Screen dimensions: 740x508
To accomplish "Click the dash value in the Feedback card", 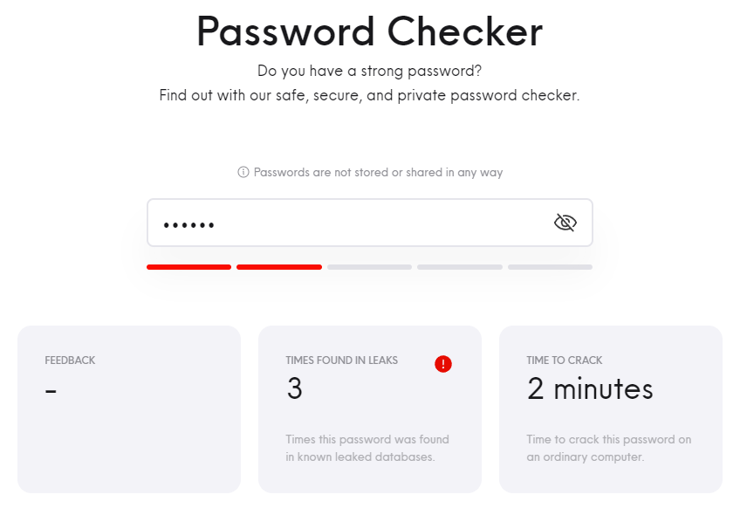I will click(x=51, y=391).
